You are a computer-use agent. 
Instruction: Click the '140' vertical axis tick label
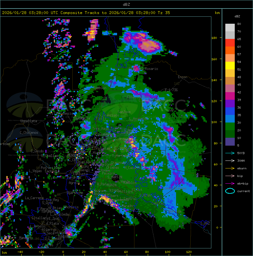(214, 80)
